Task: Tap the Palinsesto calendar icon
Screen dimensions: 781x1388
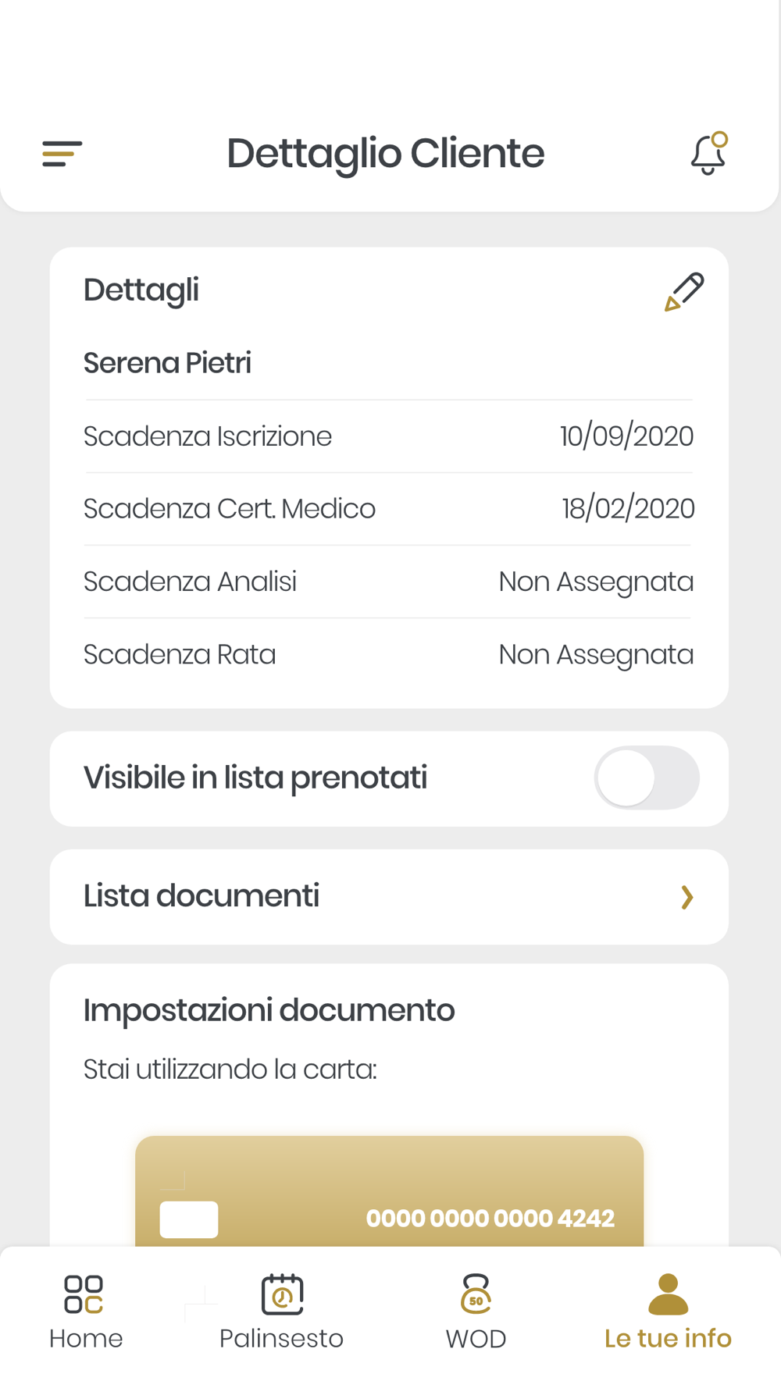Action: click(282, 1294)
